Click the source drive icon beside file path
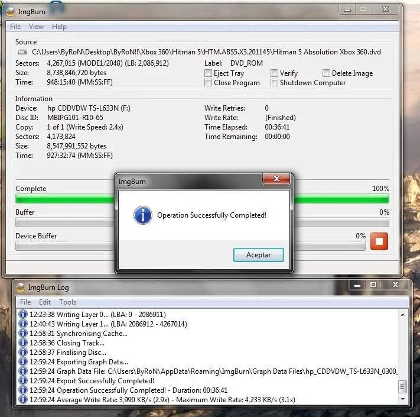Screen dimensions: 420x417 (22, 52)
